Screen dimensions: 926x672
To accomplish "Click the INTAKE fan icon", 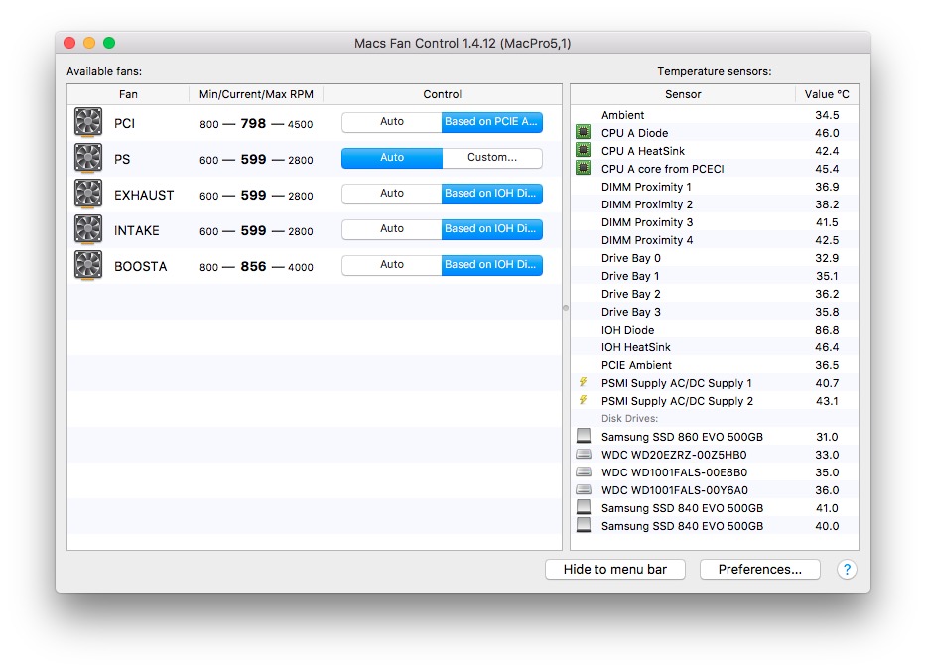I will 88,229.
